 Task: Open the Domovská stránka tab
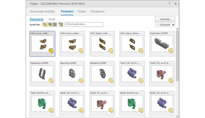[x=42, y=11]
